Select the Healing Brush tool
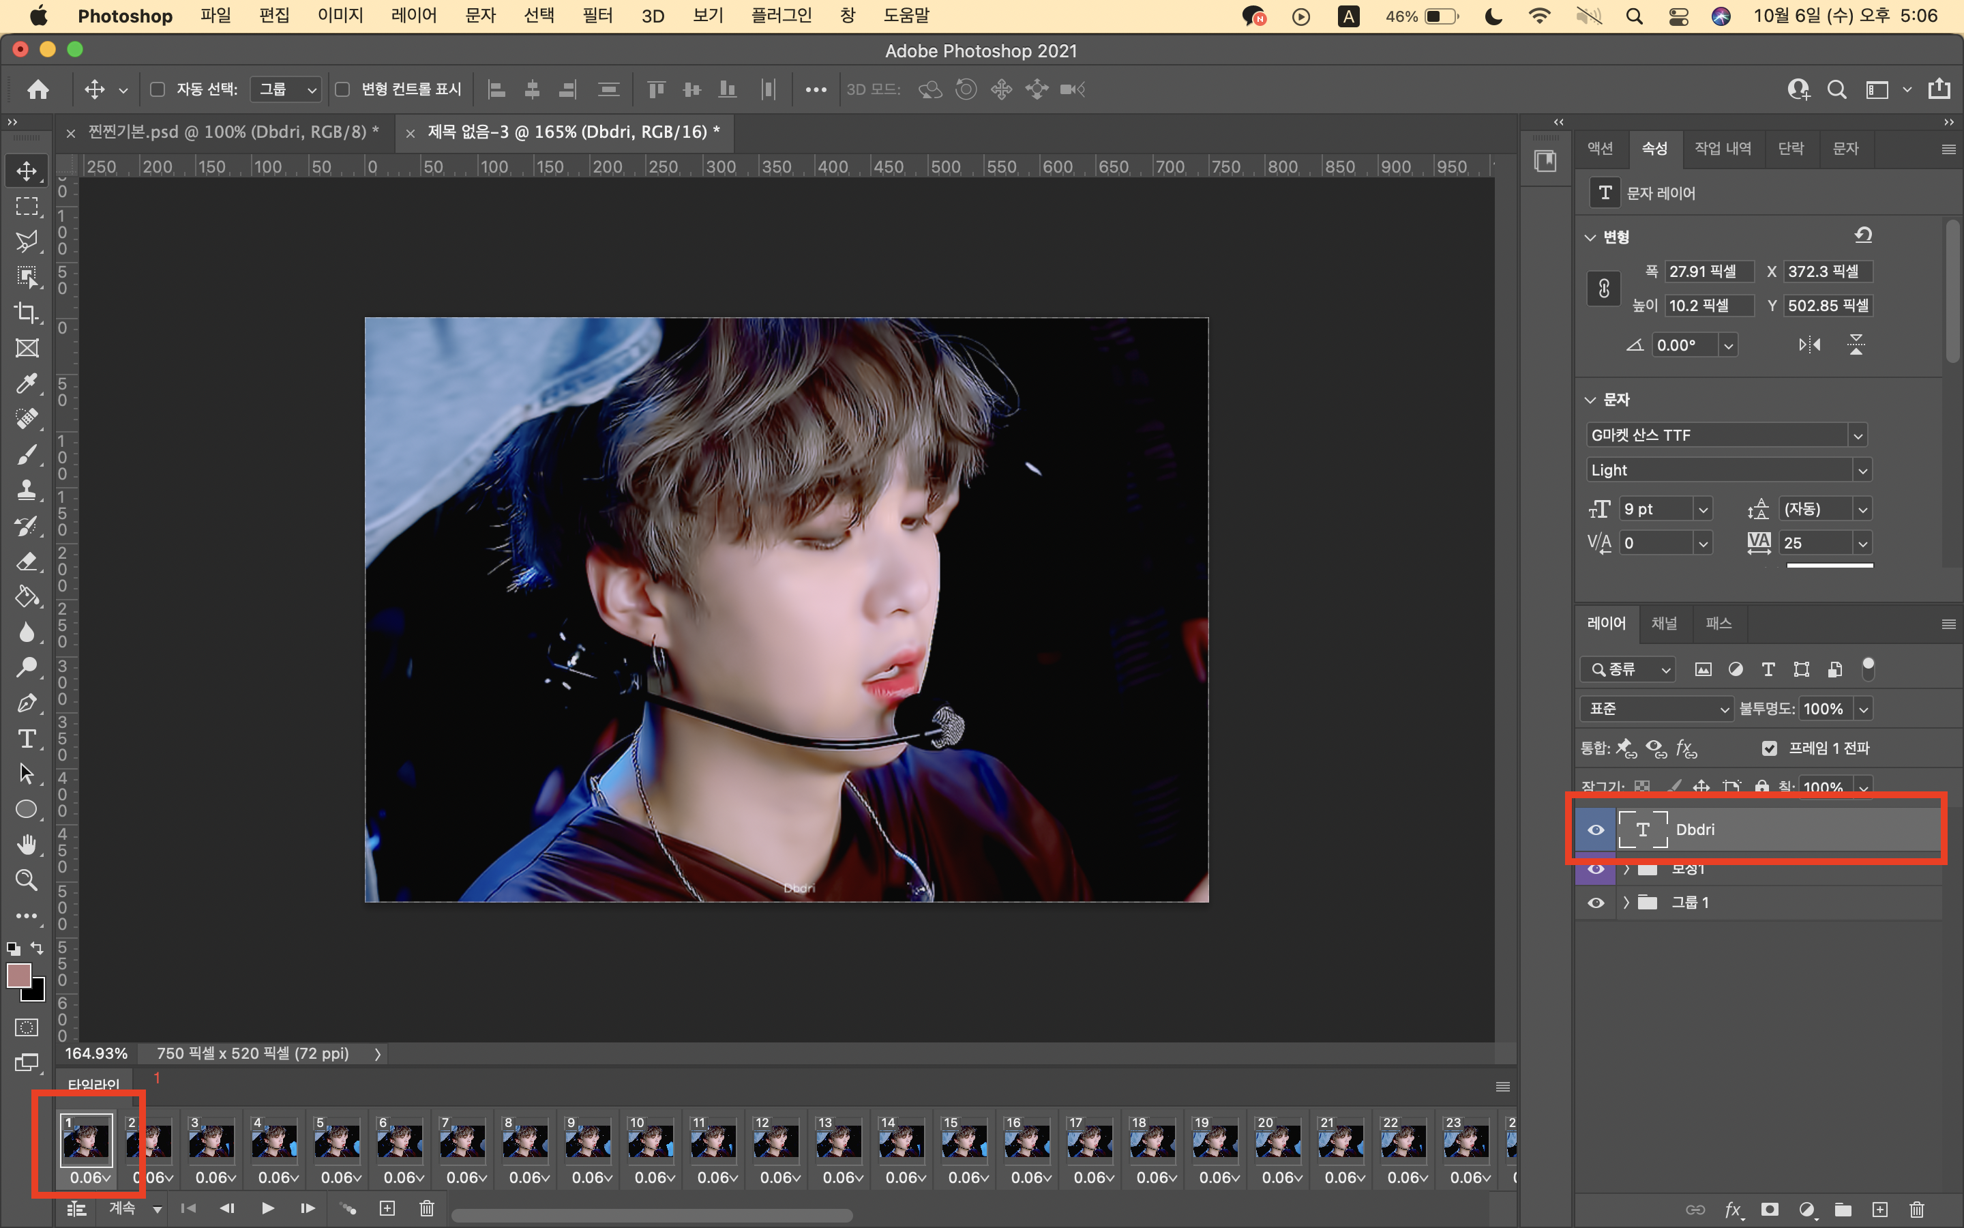1964x1228 pixels. click(27, 419)
